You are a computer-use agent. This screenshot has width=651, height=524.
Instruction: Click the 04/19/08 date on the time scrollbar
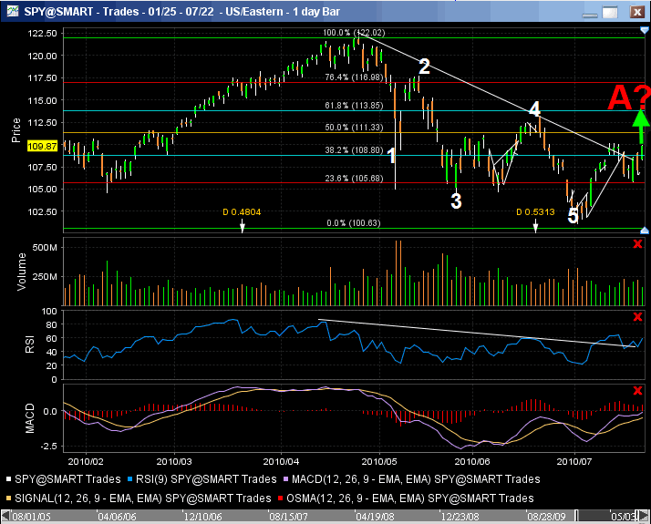coord(376,517)
